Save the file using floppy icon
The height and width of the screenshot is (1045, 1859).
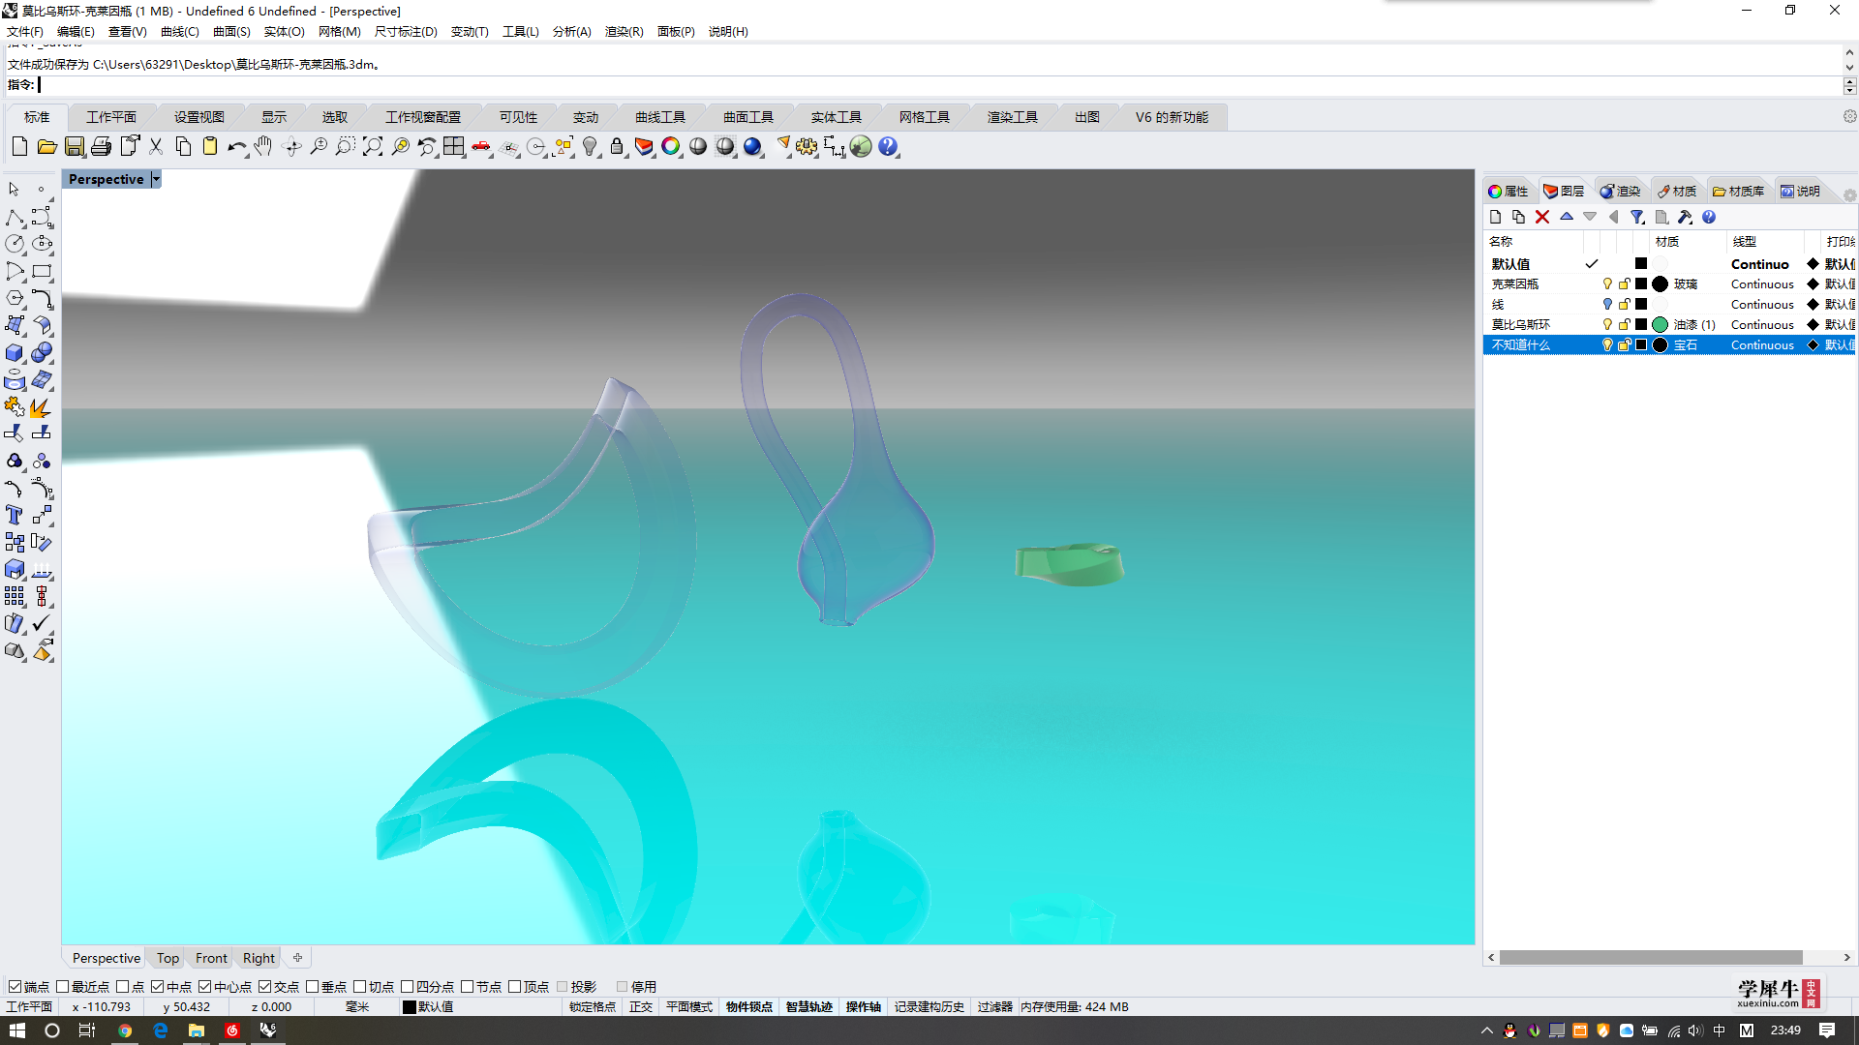[75, 146]
